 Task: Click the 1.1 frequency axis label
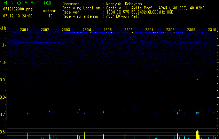coord(3,45)
